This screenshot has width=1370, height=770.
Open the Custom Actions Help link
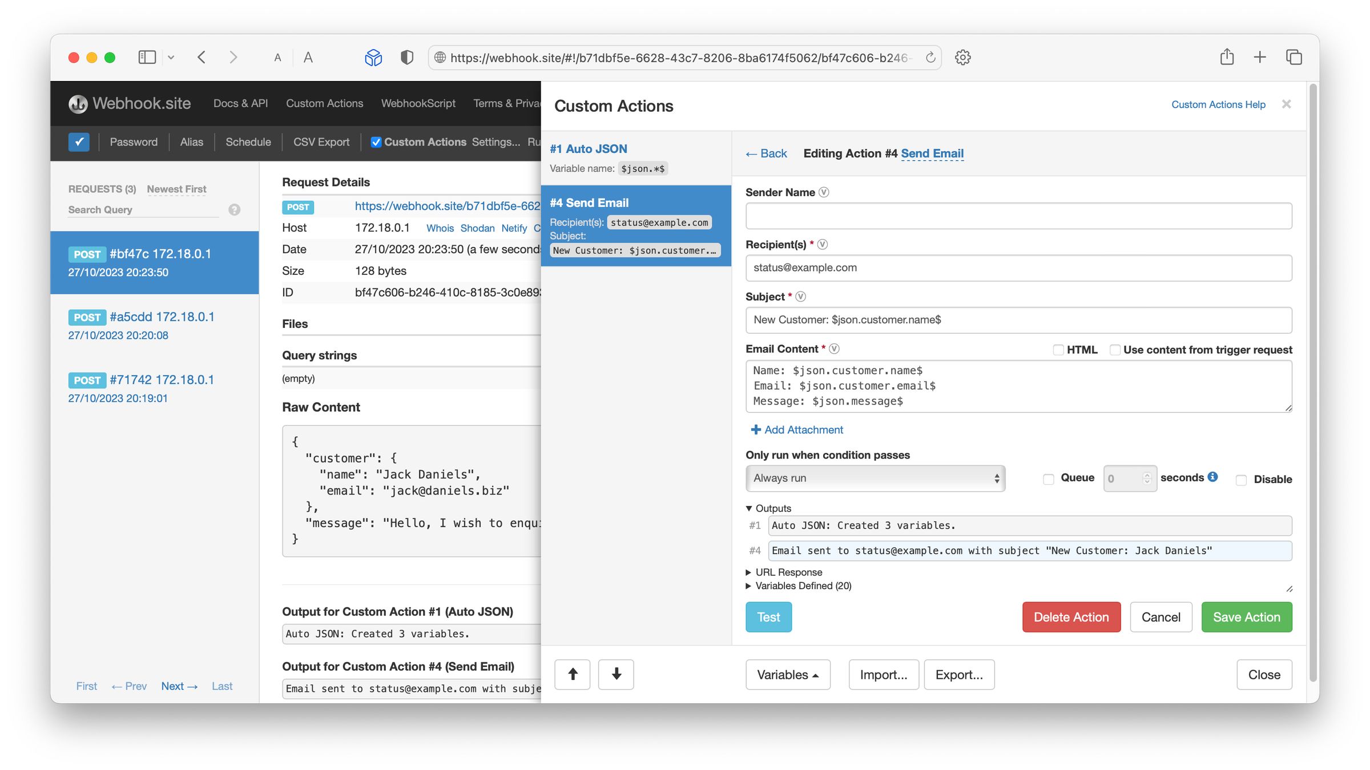(x=1218, y=104)
